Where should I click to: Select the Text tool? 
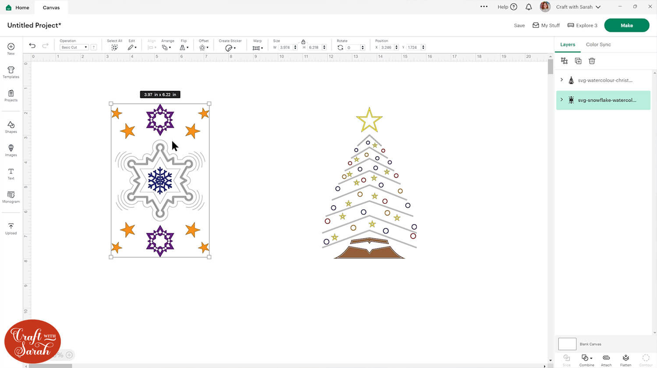[x=11, y=174]
